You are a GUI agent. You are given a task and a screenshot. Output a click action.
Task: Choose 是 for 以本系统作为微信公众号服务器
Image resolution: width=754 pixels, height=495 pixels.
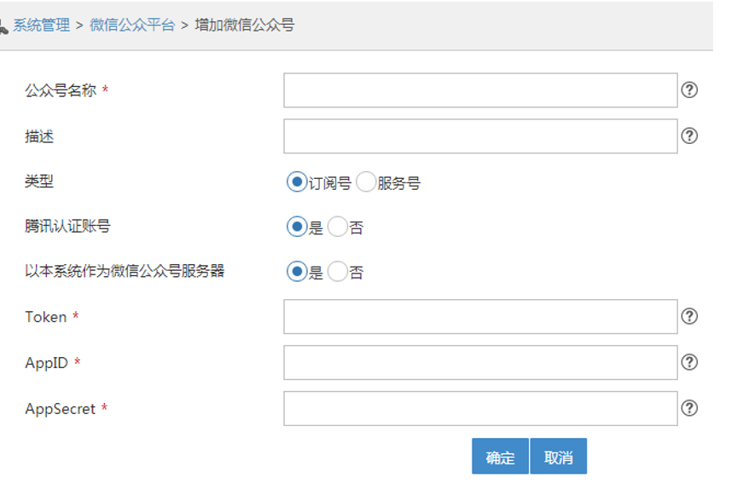(x=297, y=272)
